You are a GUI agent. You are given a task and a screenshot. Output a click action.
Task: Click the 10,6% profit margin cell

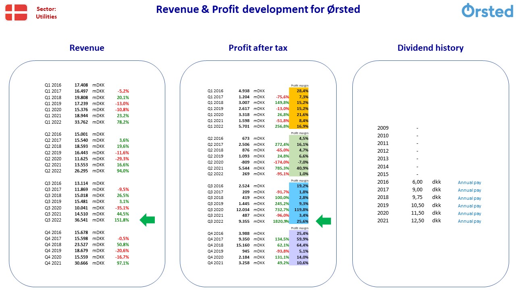tap(299, 263)
